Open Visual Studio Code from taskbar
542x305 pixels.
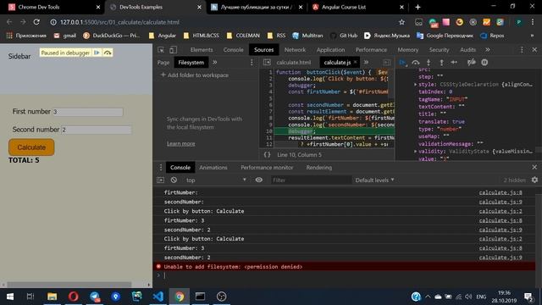coord(158,297)
